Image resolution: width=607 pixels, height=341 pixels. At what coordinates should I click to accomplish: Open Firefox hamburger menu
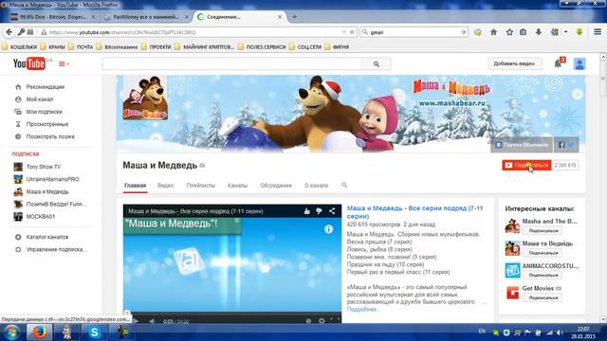tap(598, 32)
